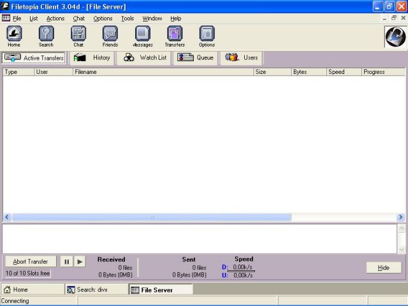This screenshot has width=408, height=306.
Task: Switch to the History tab
Action: click(x=92, y=58)
